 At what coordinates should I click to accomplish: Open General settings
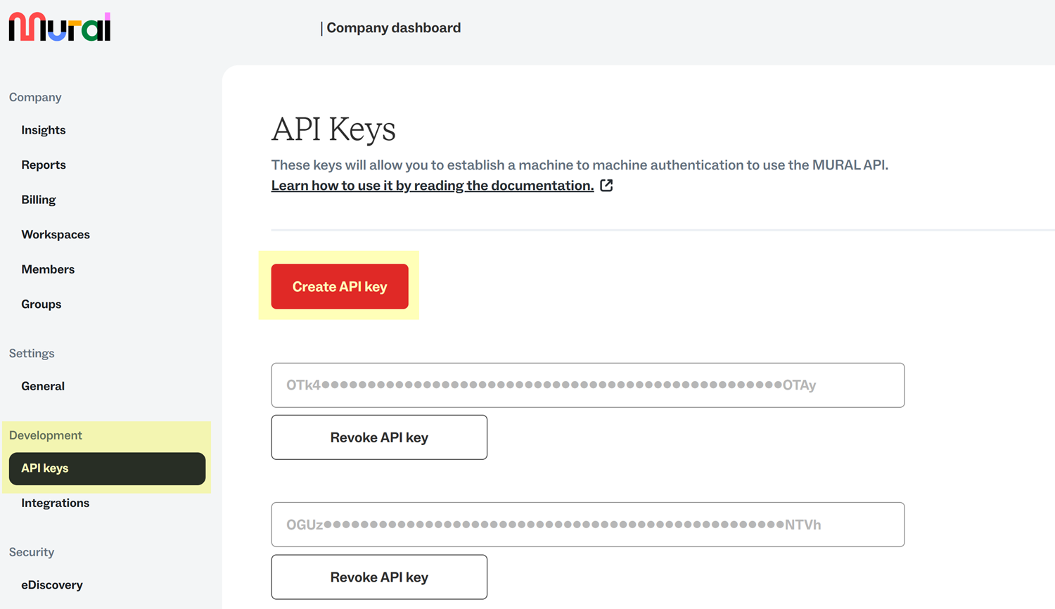tap(43, 386)
